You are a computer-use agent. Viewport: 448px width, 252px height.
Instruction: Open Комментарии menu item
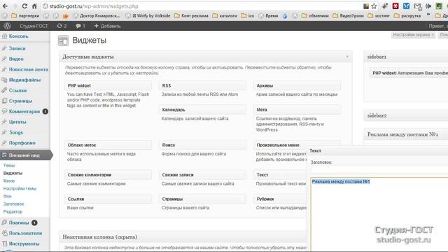point(24,111)
